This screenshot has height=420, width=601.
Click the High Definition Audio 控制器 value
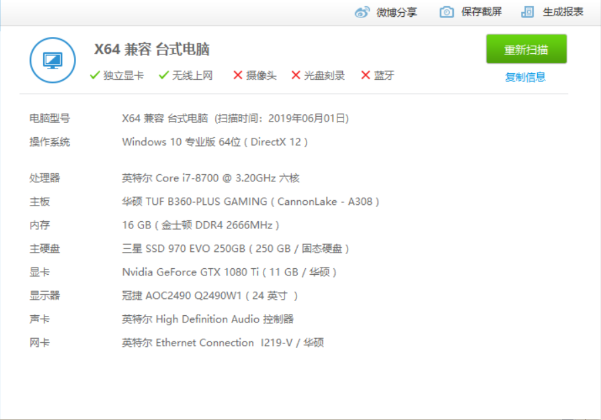[208, 319]
